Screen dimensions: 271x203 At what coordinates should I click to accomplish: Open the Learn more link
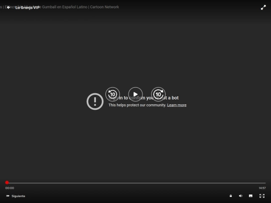[177, 105]
